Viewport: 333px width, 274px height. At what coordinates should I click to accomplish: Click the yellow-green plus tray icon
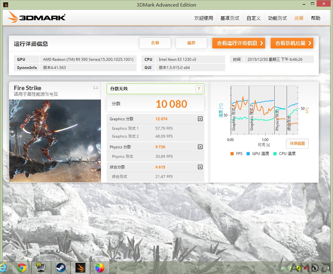[299, 268]
